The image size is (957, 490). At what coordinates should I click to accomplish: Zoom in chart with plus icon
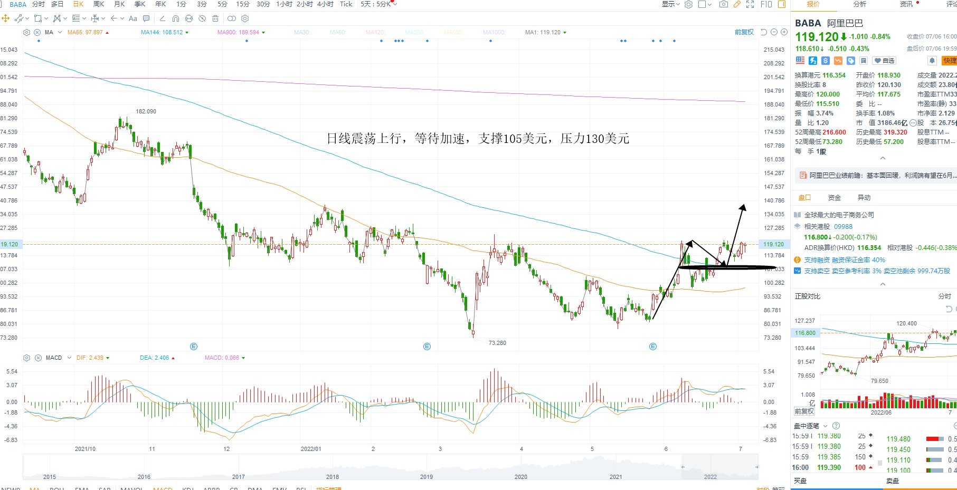tap(784, 32)
